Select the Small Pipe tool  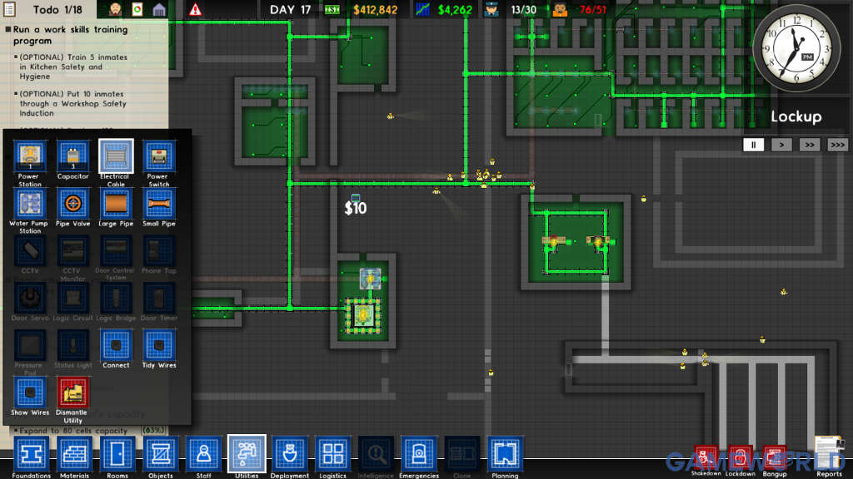(x=159, y=204)
